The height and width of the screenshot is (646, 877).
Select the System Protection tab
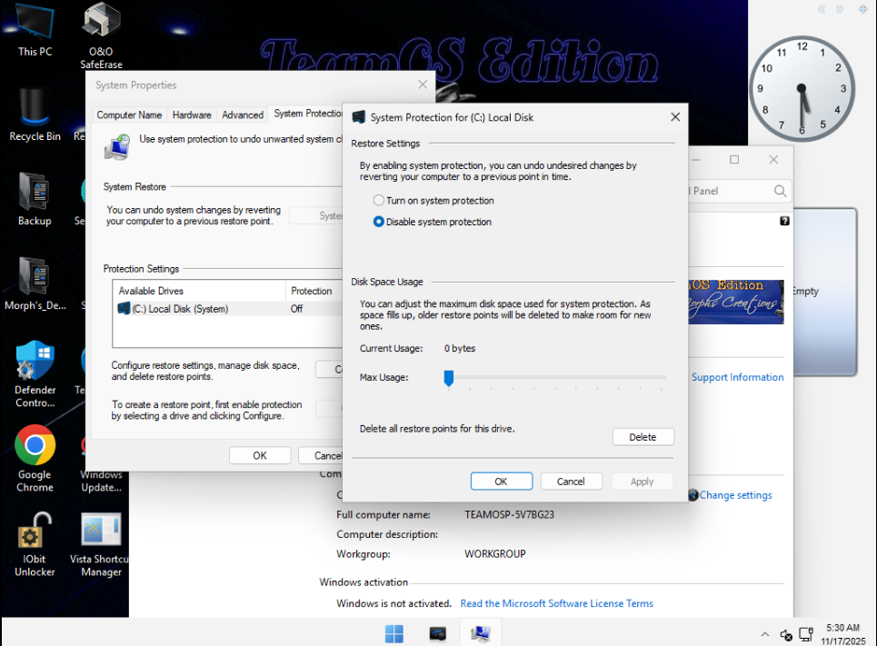tap(306, 114)
